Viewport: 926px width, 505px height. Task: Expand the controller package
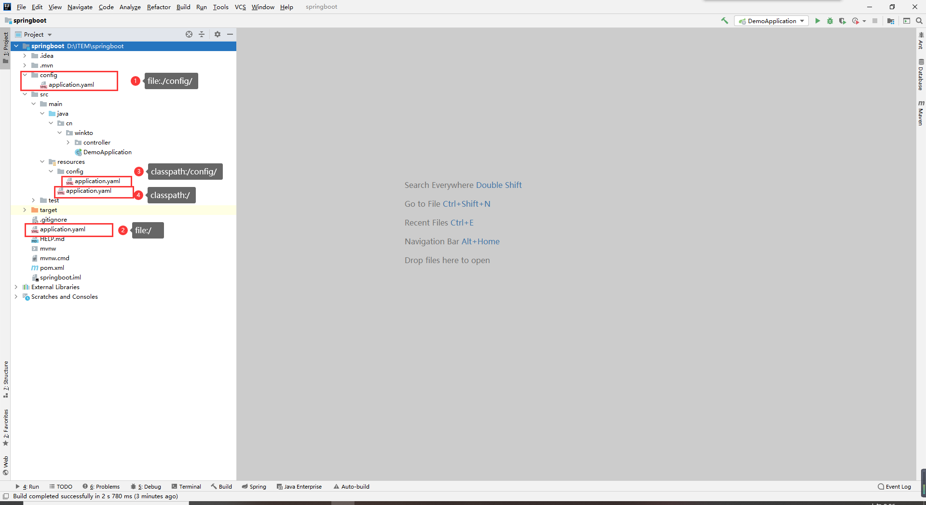point(68,143)
